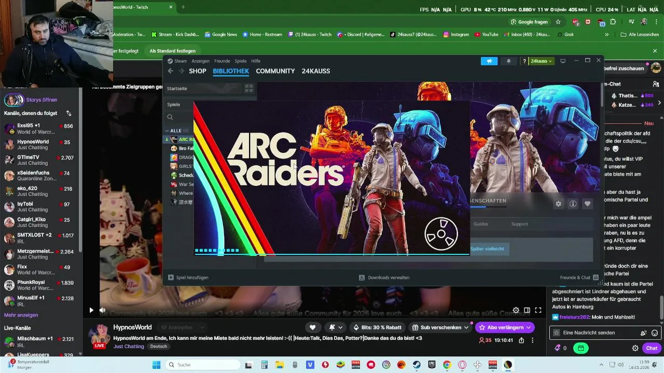664x373 pixels.
Task: Expand Chrome bookmarks overflow chevron
Action: click(x=606, y=35)
